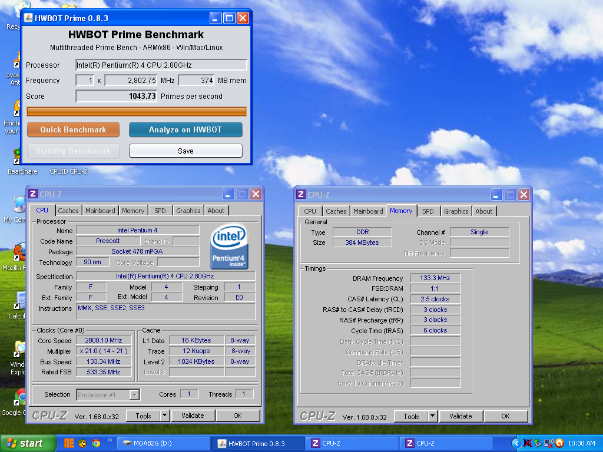Open About tab in right CPU-Z window
Viewport: 603px width, 452px height.
coord(484,211)
